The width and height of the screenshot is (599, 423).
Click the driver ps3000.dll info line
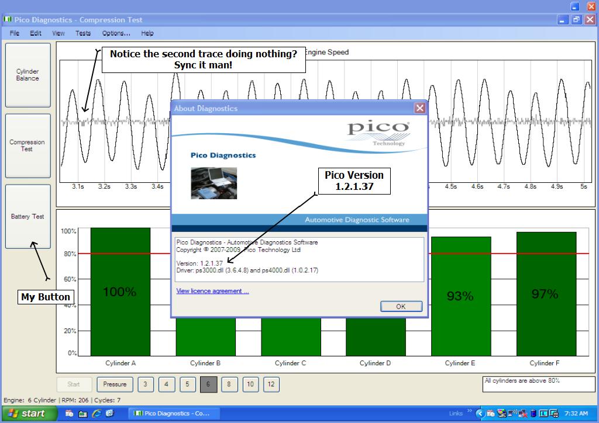coord(247,271)
